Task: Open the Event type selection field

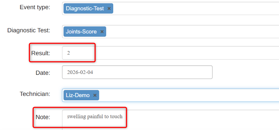Action: [x=188, y=9]
